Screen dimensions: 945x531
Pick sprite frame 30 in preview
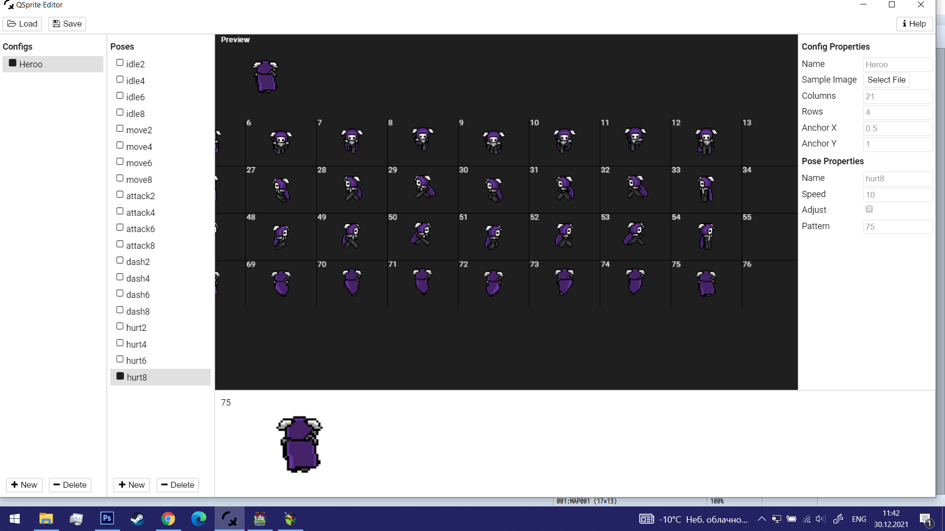coord(494,189)
